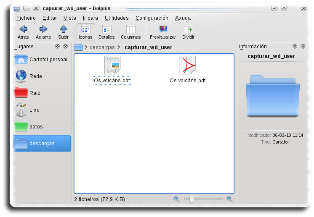This screenshot has width=314, height=217.
Task: Open the Ficheiro menu
Action: point(26,18)
